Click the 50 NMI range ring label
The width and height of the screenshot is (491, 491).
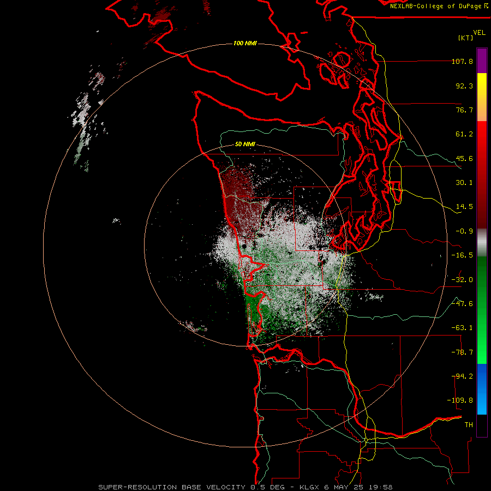[x=245, y=144]
